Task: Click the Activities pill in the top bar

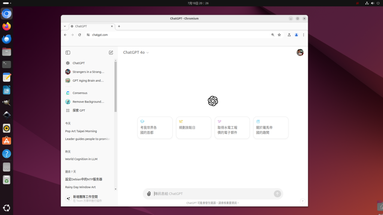Action: (7, 3)
